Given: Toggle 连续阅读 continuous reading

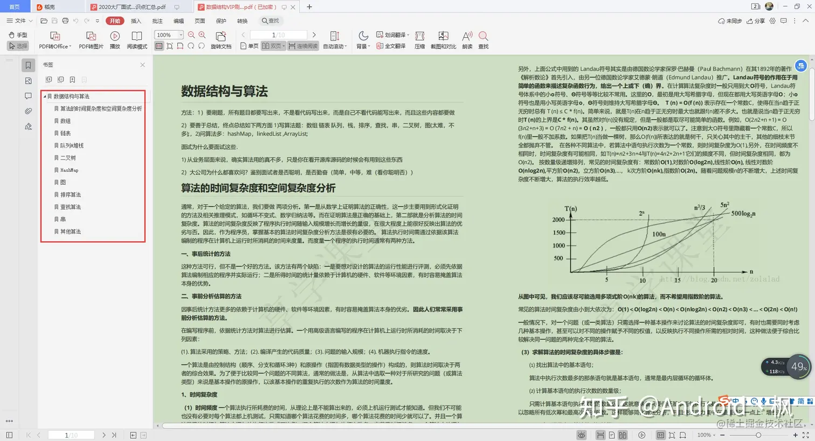Looking at the screenshot, I should point(303,46).
